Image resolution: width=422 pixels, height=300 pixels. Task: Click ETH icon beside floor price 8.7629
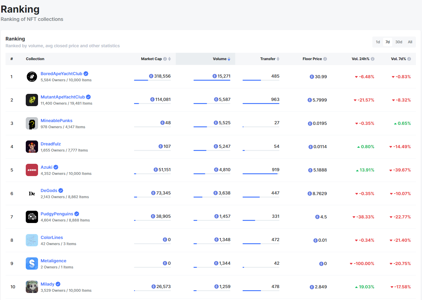310,194
